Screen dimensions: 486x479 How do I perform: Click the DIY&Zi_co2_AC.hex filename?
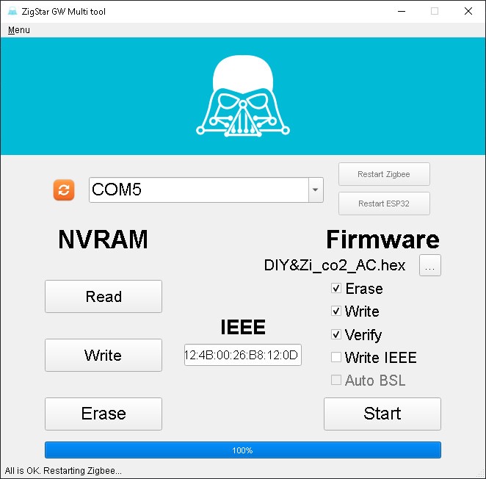point(335,265)
